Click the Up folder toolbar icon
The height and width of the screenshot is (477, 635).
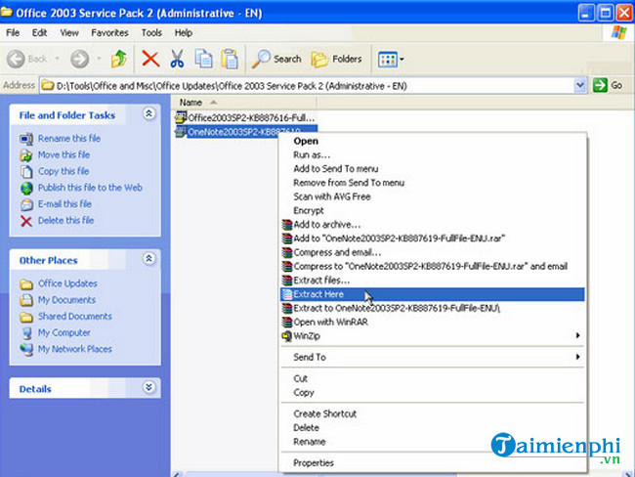coord(119,59)
